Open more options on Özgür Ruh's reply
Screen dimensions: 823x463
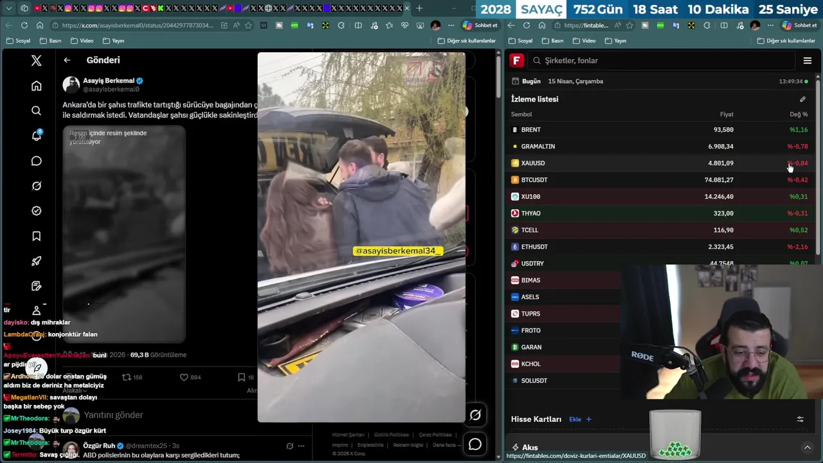tap(301, 446)
